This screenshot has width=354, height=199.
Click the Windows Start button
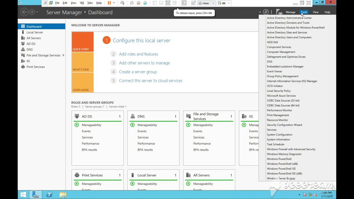pyautogui.click(x=23, y=195)
